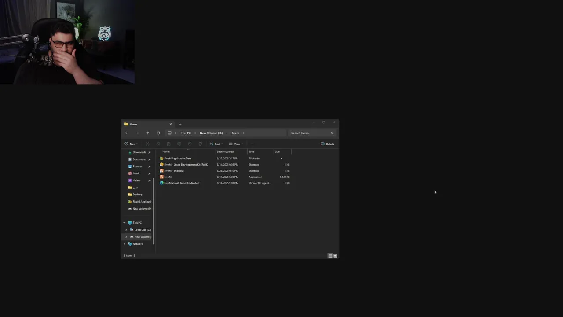This screenshot has width=563, height=317.
Task: Click the Cut scissors icon
Action: click(147, 144)
